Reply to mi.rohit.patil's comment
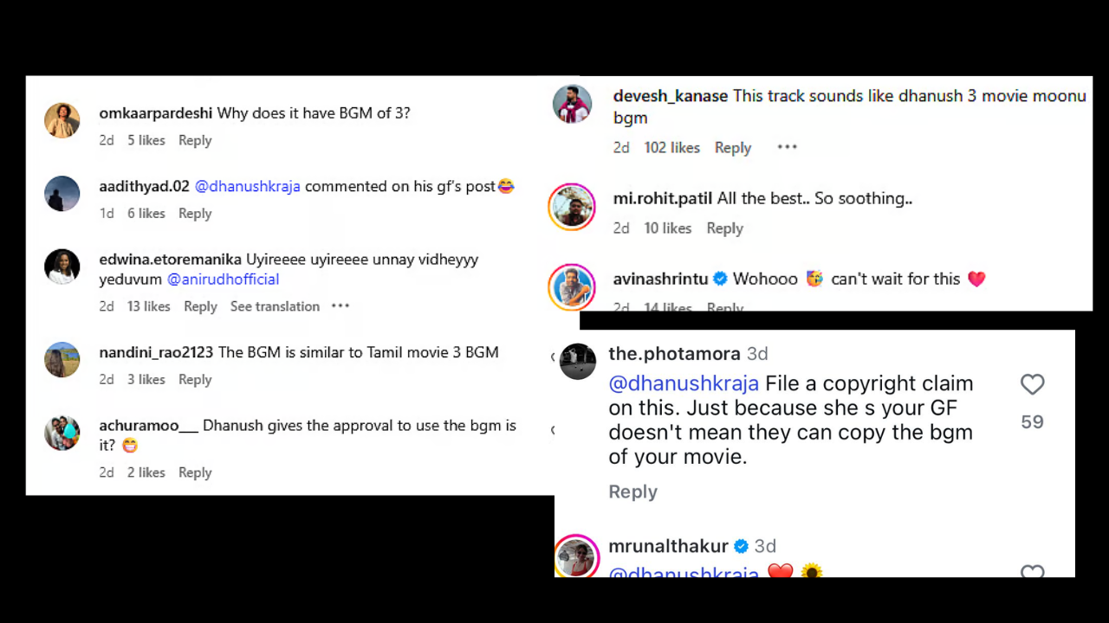Image resolution: width=1109 pixels, height=623 pixels. tap(724, 228)
